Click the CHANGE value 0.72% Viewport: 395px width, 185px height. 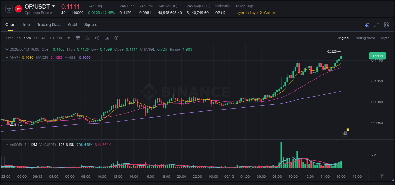[x=162, y=49]
